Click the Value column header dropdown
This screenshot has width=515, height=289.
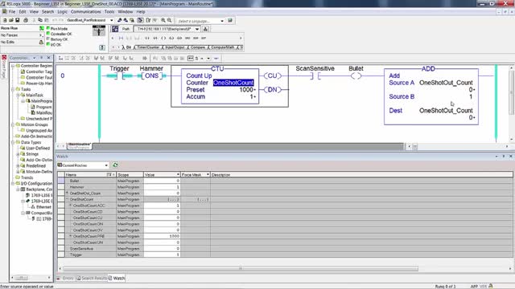coord(178,175)
